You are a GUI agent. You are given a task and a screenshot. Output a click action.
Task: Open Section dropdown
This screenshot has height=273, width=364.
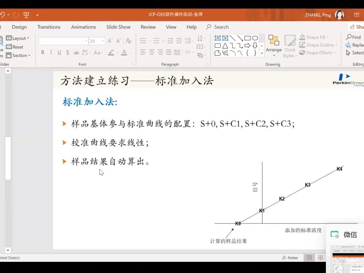click(x=18, y=55)
